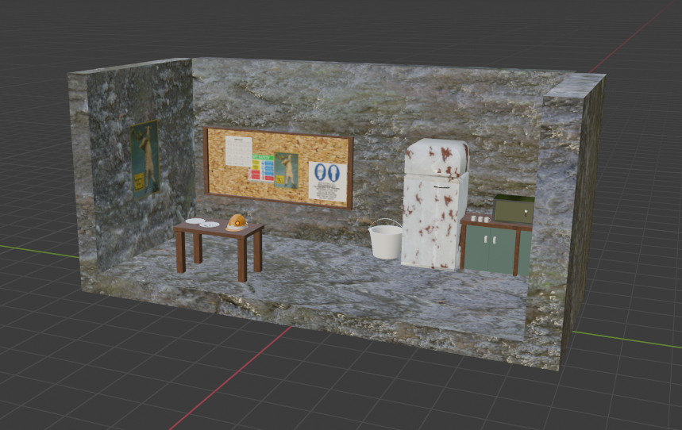The height and width of the screenshot is (430, 682).
Task: Select the green metal box on the cabinet
Action: pos(513,209)
